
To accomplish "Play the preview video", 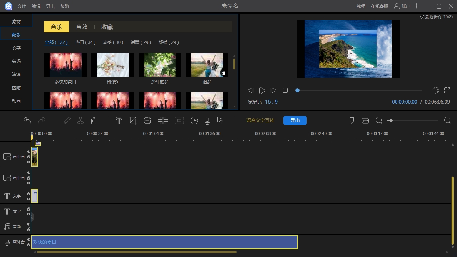I will pyautogui.click(x=262, y=90).
